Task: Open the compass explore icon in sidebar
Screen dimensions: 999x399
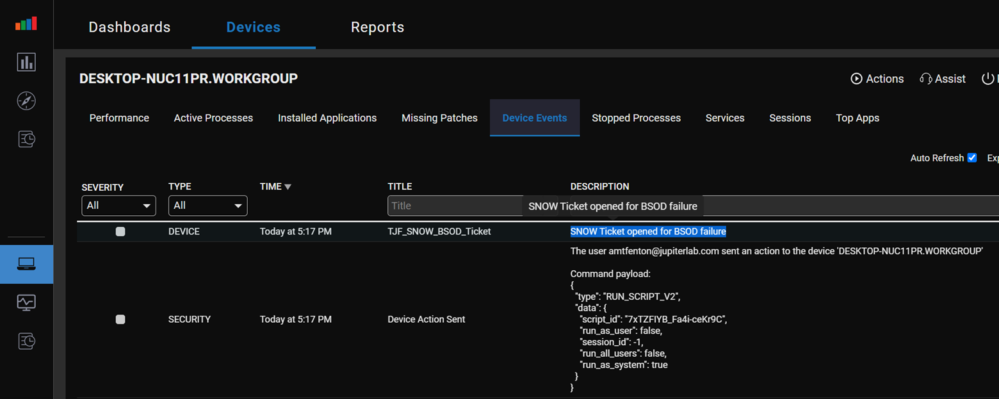Action: [x=26, y=101]
